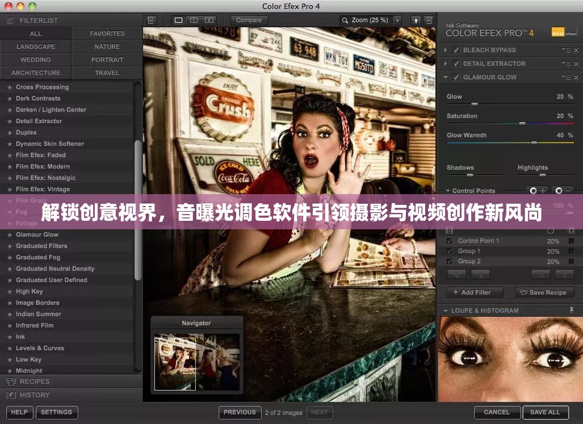The height and width of the screenshot is (424, 583).
Task: Favorite the Midnight filter star
Action: click(x=10, y=371)
